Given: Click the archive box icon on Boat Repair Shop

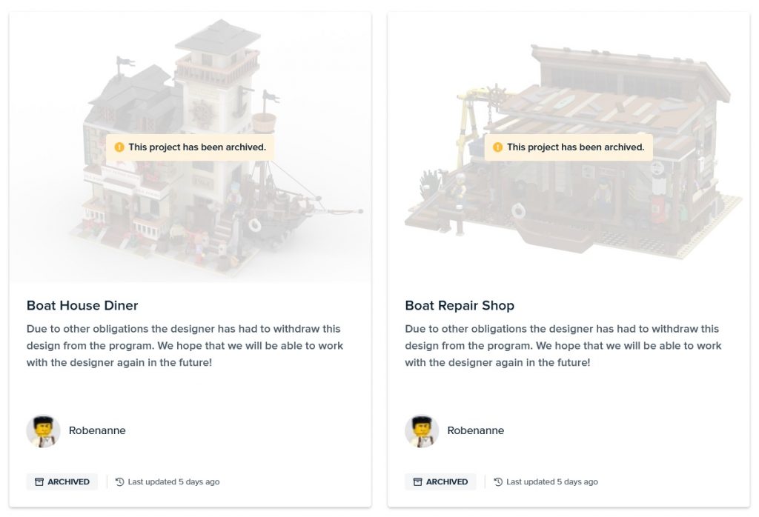Looking at the screenshot, I should [418, 481].
